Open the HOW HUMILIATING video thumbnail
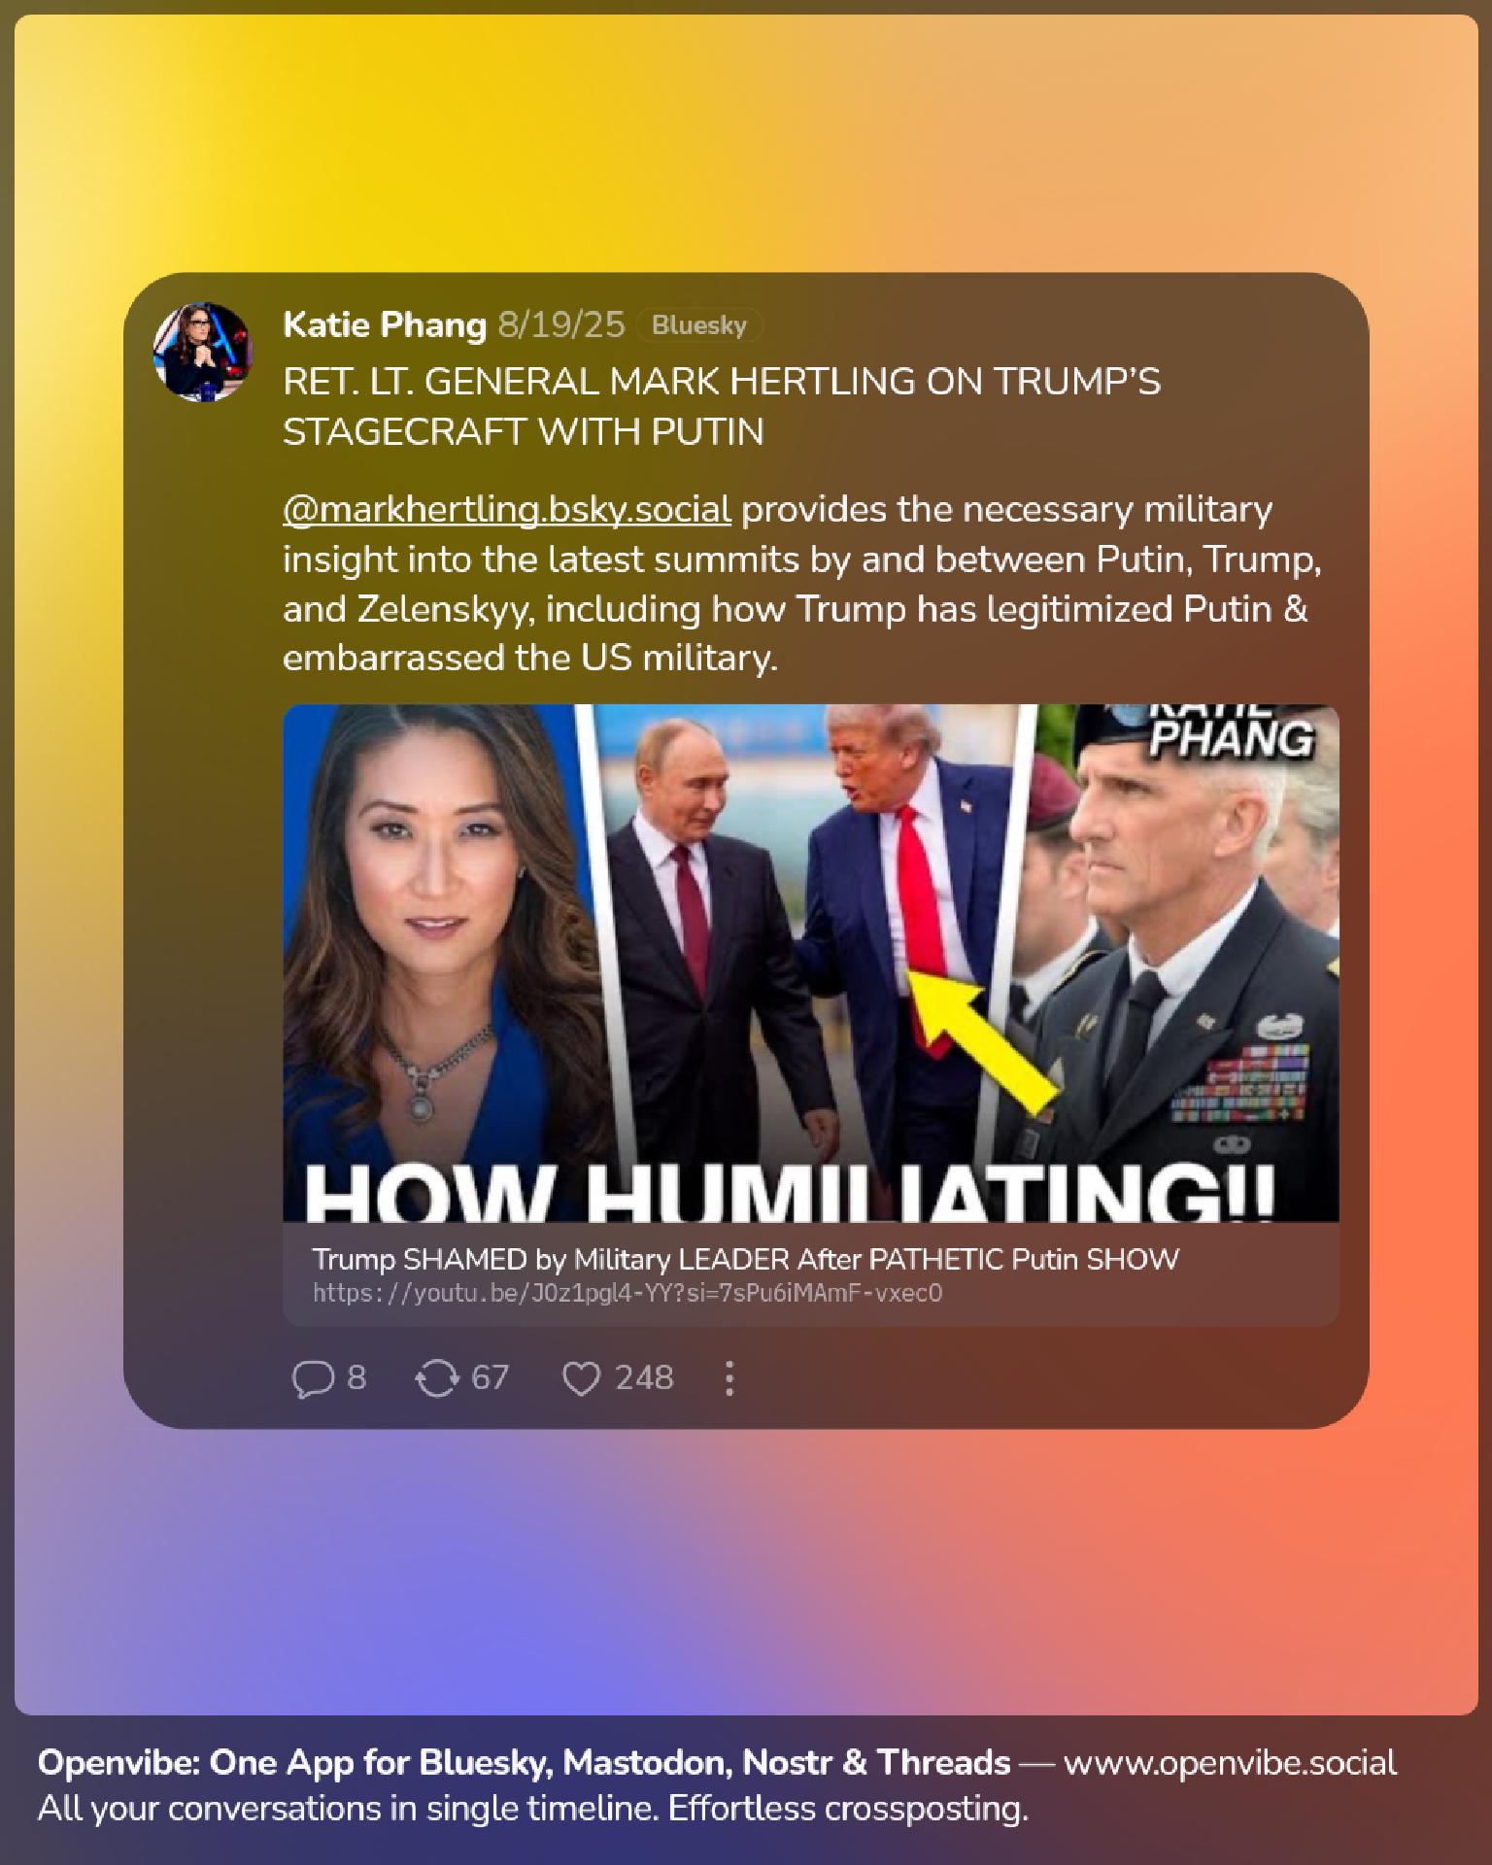This screenshot has height=1865, width=1492. point(811,963)
